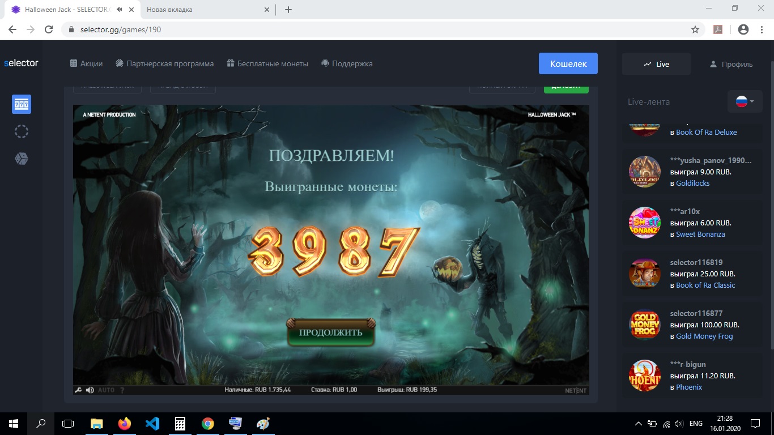The width and height of the screenshot is (774, 435).
Task: Open the game settings wrench icon
Action: (x=79, y=390)
